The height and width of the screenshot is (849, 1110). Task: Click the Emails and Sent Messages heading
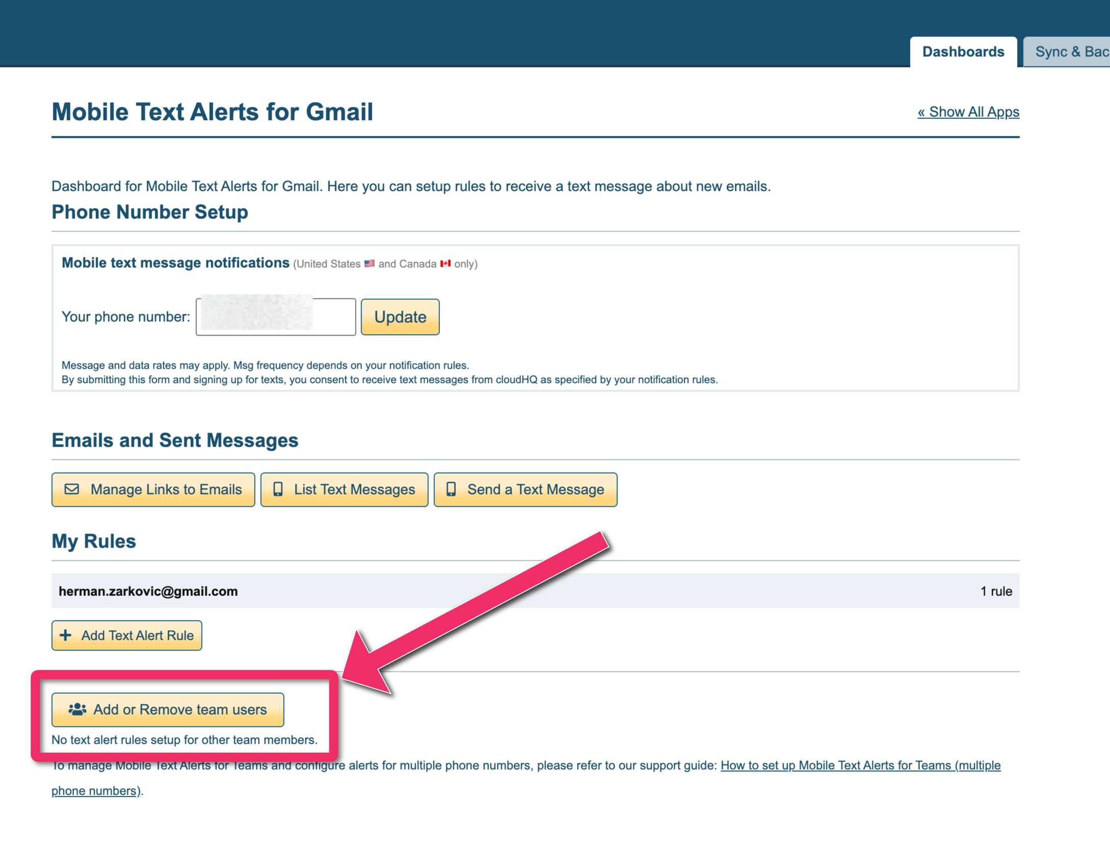click(175, 440)
